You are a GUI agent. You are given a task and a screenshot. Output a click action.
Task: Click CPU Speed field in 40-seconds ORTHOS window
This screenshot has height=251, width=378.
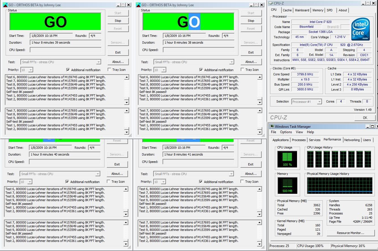(x=65, y=162)
